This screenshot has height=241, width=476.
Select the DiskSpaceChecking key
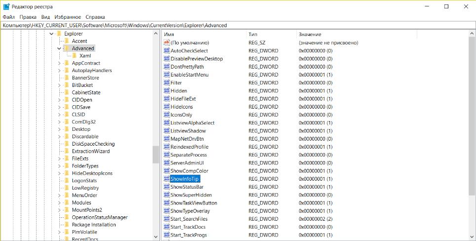coord(93,144)
